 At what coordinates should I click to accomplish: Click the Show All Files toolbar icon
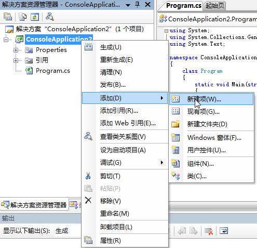tap(23, 17)
